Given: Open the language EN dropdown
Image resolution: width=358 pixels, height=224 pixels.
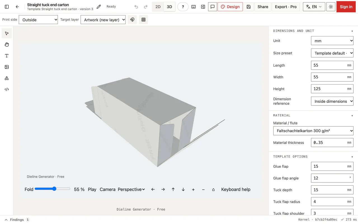Looking at the screenshot, I should point(314,7).
